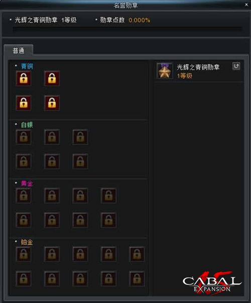Viewport: 251px width, 303px height.
Task: Click the 光辉之青铜勋章 1等级 entry
Action: (199, 71)
